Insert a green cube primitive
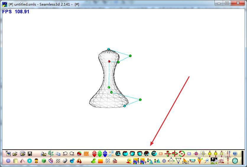247x167 pixels. pos(44,161)
